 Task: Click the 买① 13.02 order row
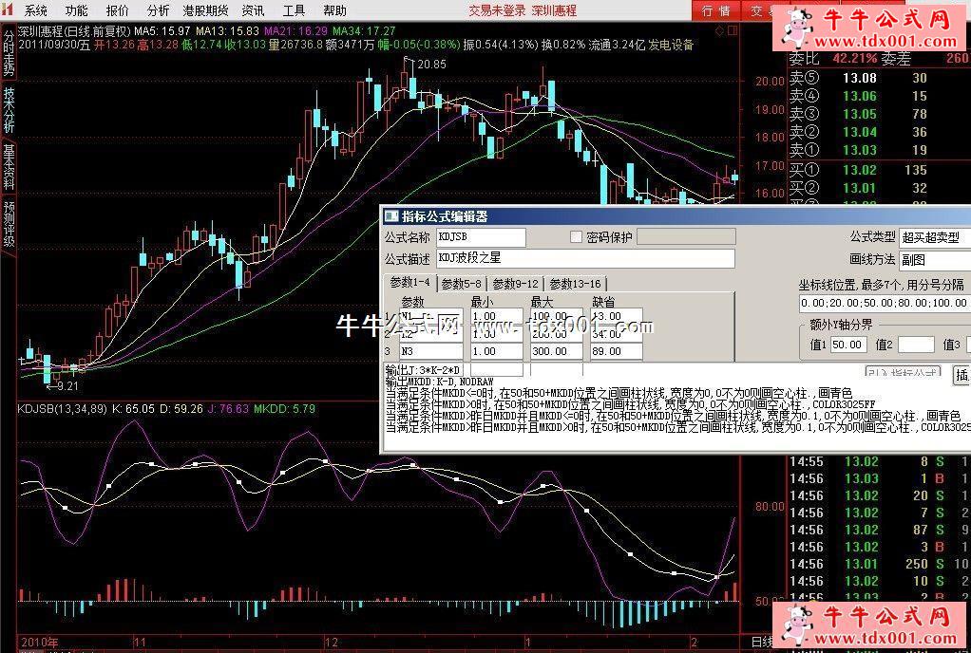click(x=878, y=170)
